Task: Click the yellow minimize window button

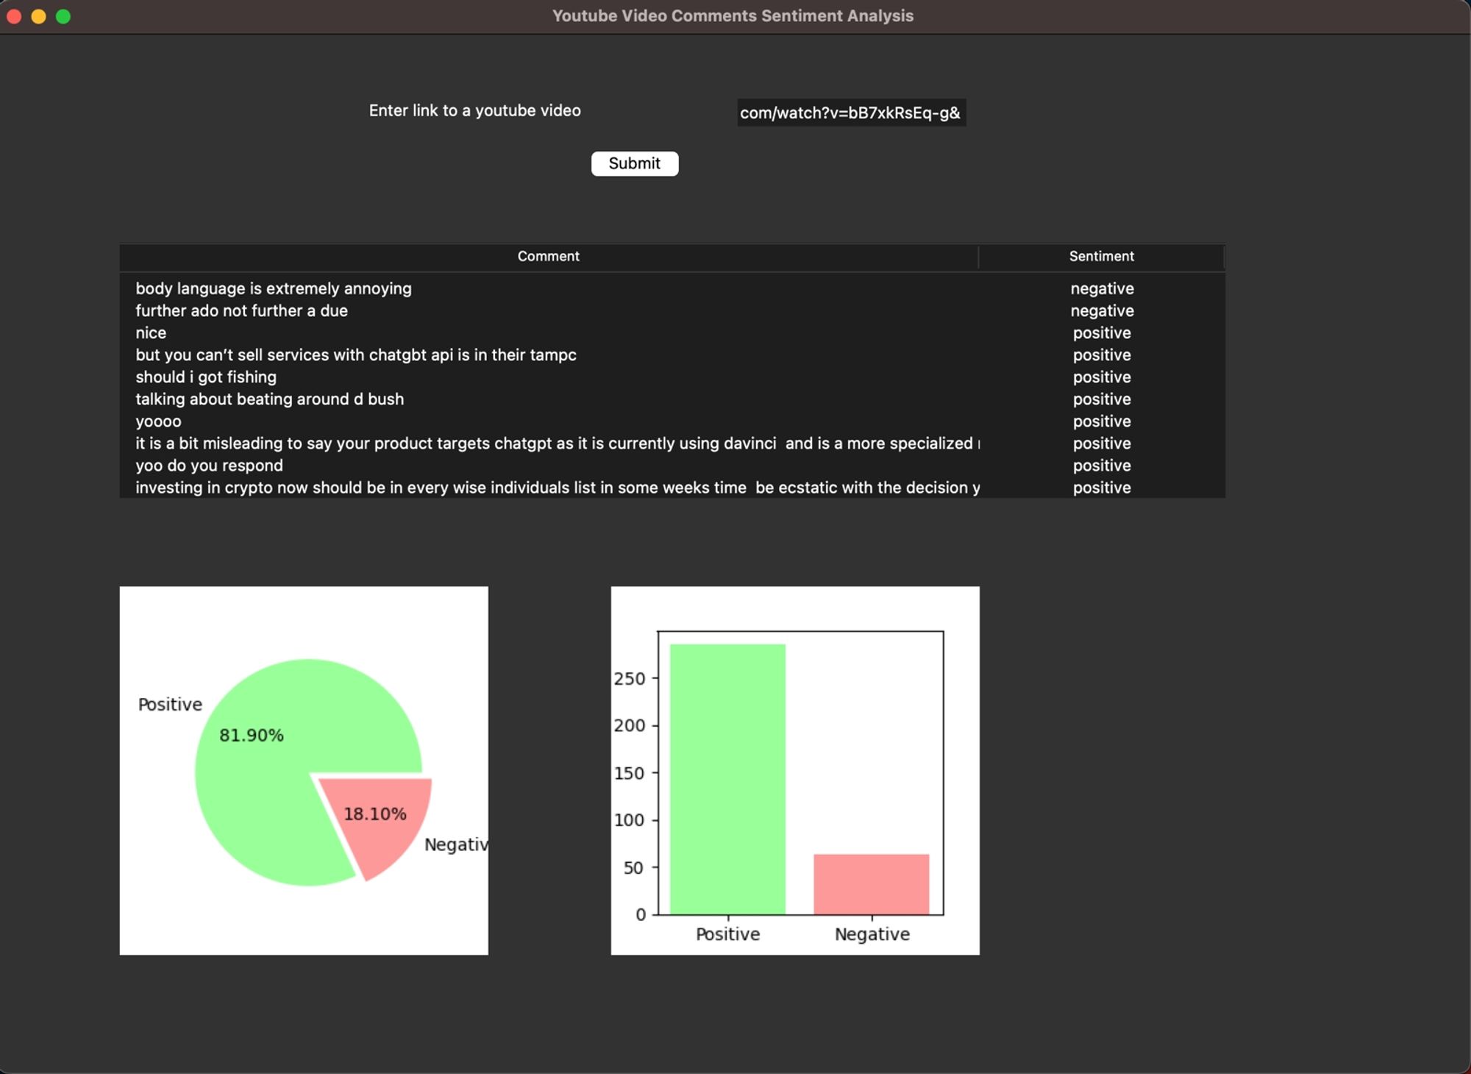Action: (38, 16)
